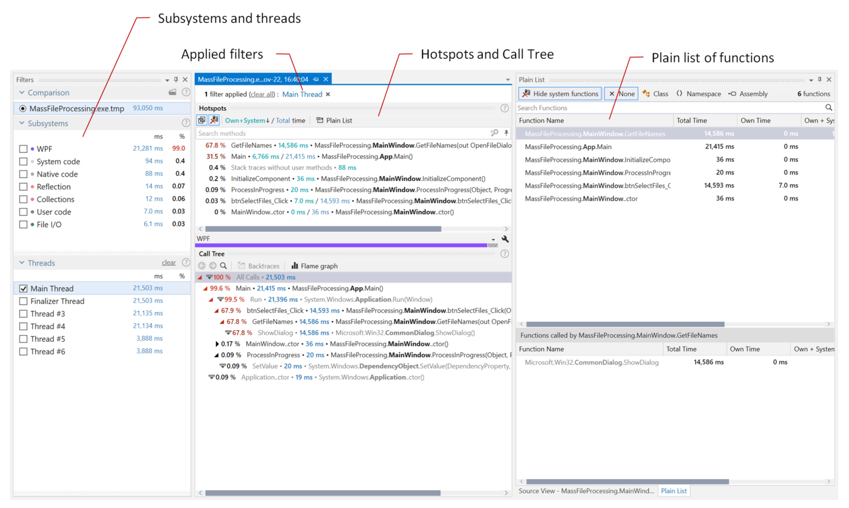Enable the WPF subsystem checkbox
This screenshot has height=508, width=849.
pos(23,149)
